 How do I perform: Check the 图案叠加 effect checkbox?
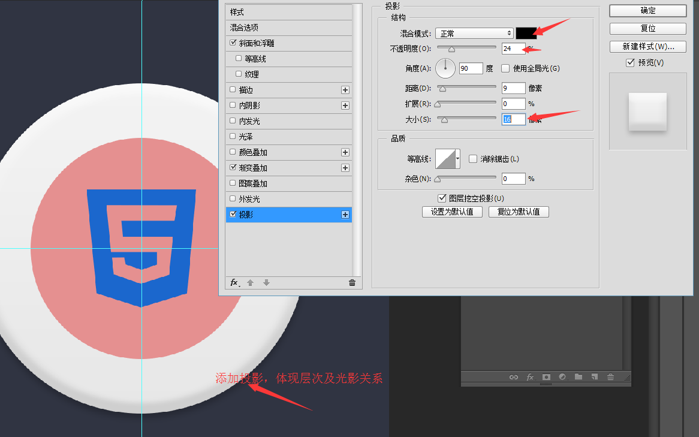(233, 183)
